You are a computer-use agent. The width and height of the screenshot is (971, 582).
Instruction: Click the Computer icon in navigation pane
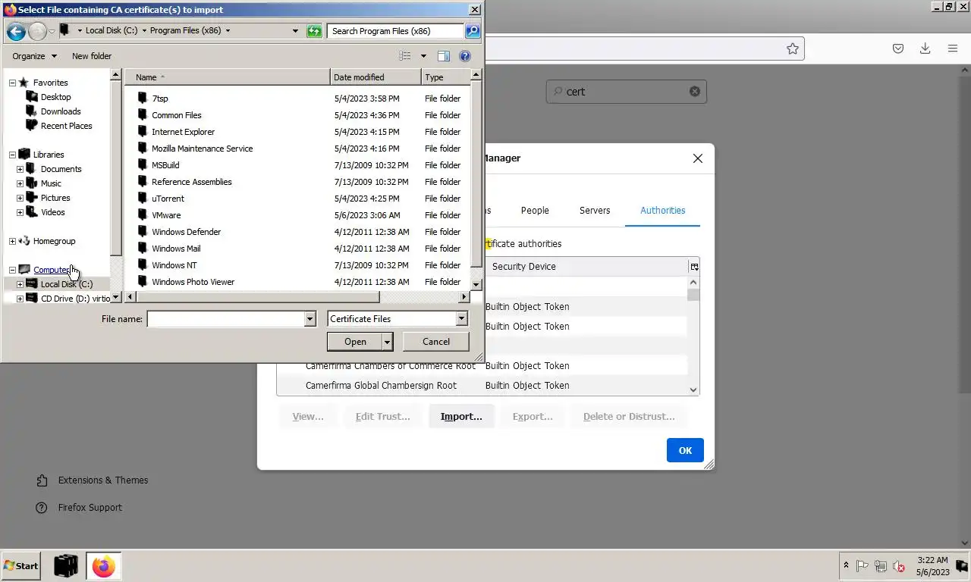click(24, 270)
